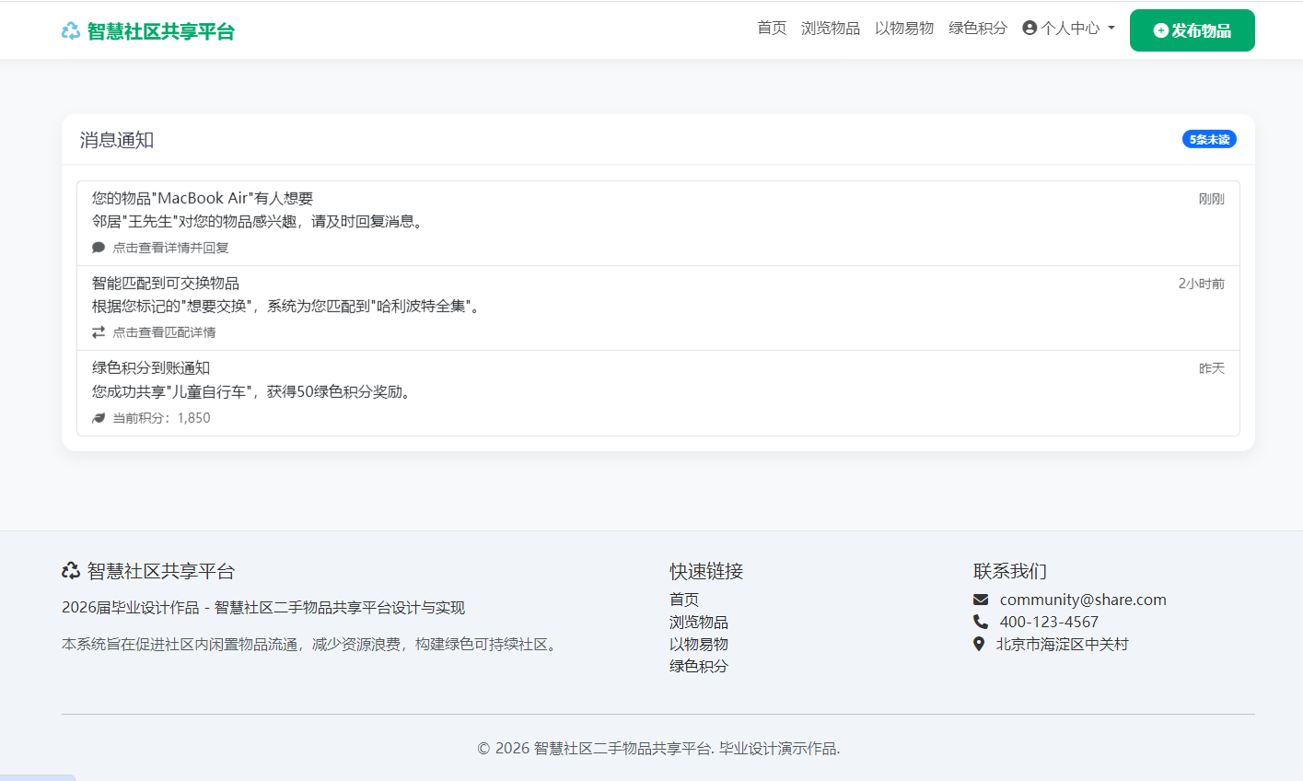Click the 5条未读 unread badge

[1209, 139]
